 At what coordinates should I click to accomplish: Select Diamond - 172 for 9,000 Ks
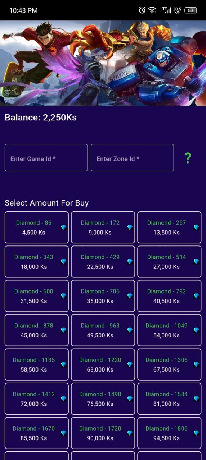(x=103, y=227)
